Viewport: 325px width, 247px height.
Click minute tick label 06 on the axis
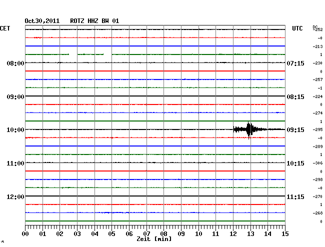tap(129, 233)
